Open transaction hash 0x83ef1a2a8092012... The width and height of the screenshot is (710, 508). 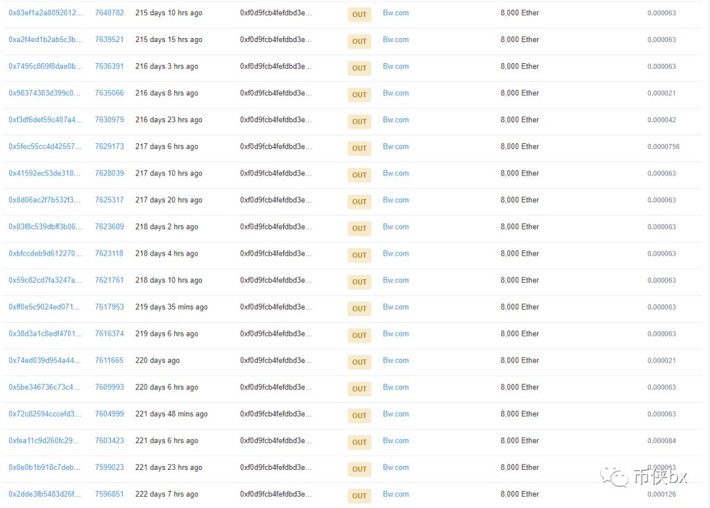[x=45, y=12]
